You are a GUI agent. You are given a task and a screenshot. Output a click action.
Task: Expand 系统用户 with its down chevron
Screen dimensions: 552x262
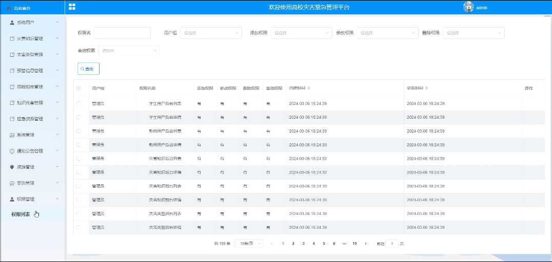pyautogui.click(x=57, y=22)
